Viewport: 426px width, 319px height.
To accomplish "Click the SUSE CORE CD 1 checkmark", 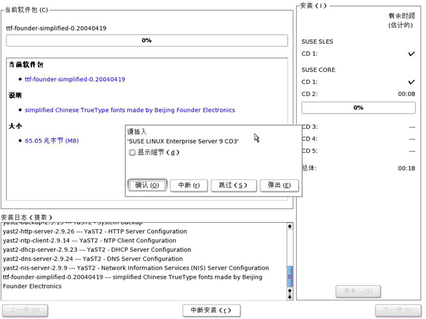I will click(411, 82).
